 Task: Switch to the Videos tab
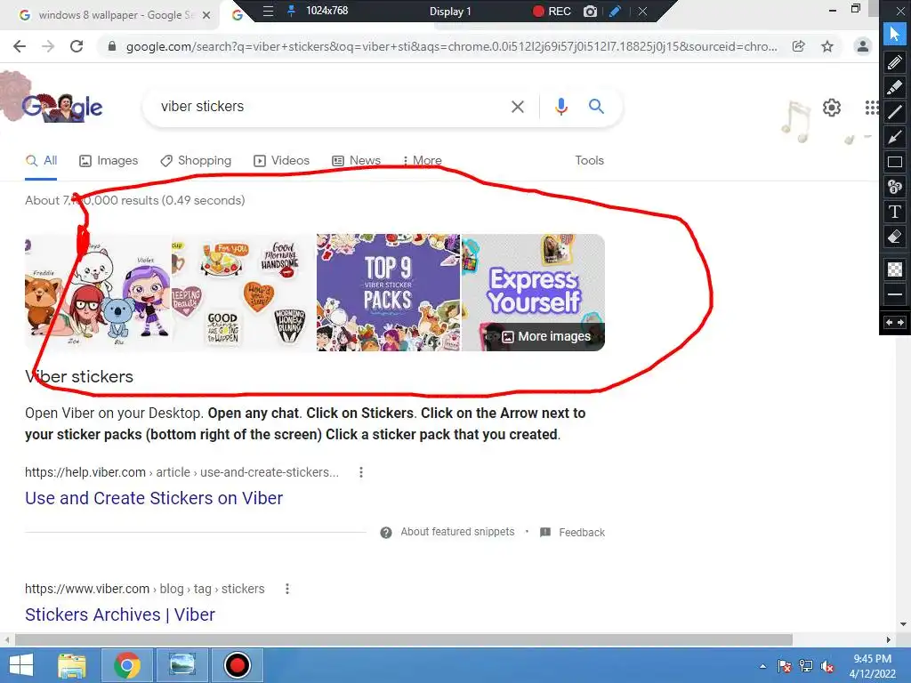point(282,160)
